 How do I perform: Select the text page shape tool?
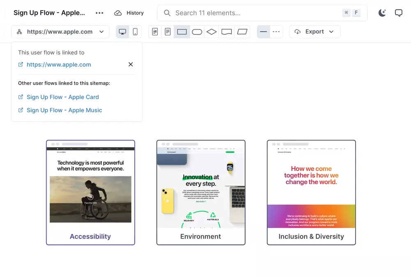pos(167,32)
